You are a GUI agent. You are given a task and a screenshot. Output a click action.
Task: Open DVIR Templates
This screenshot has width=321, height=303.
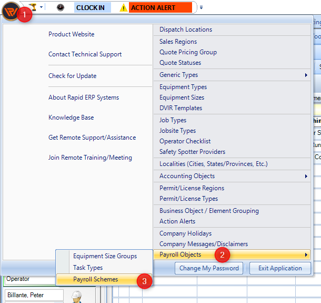232,108
